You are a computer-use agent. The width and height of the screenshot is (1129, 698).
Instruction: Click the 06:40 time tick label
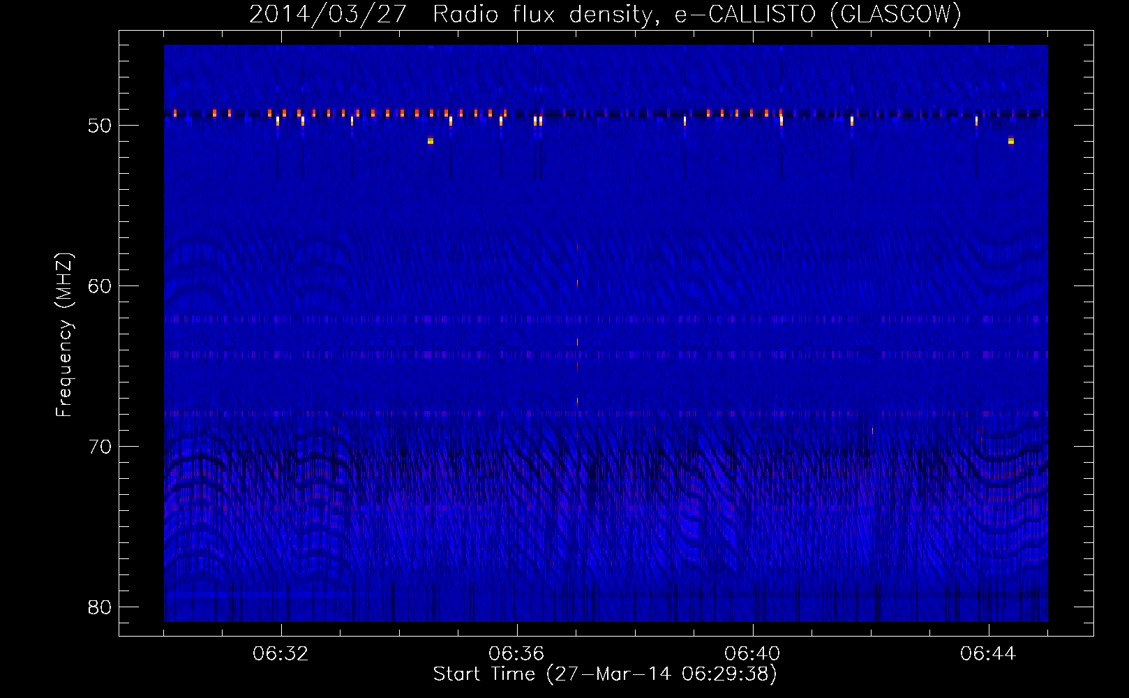(x=752, y=654)
